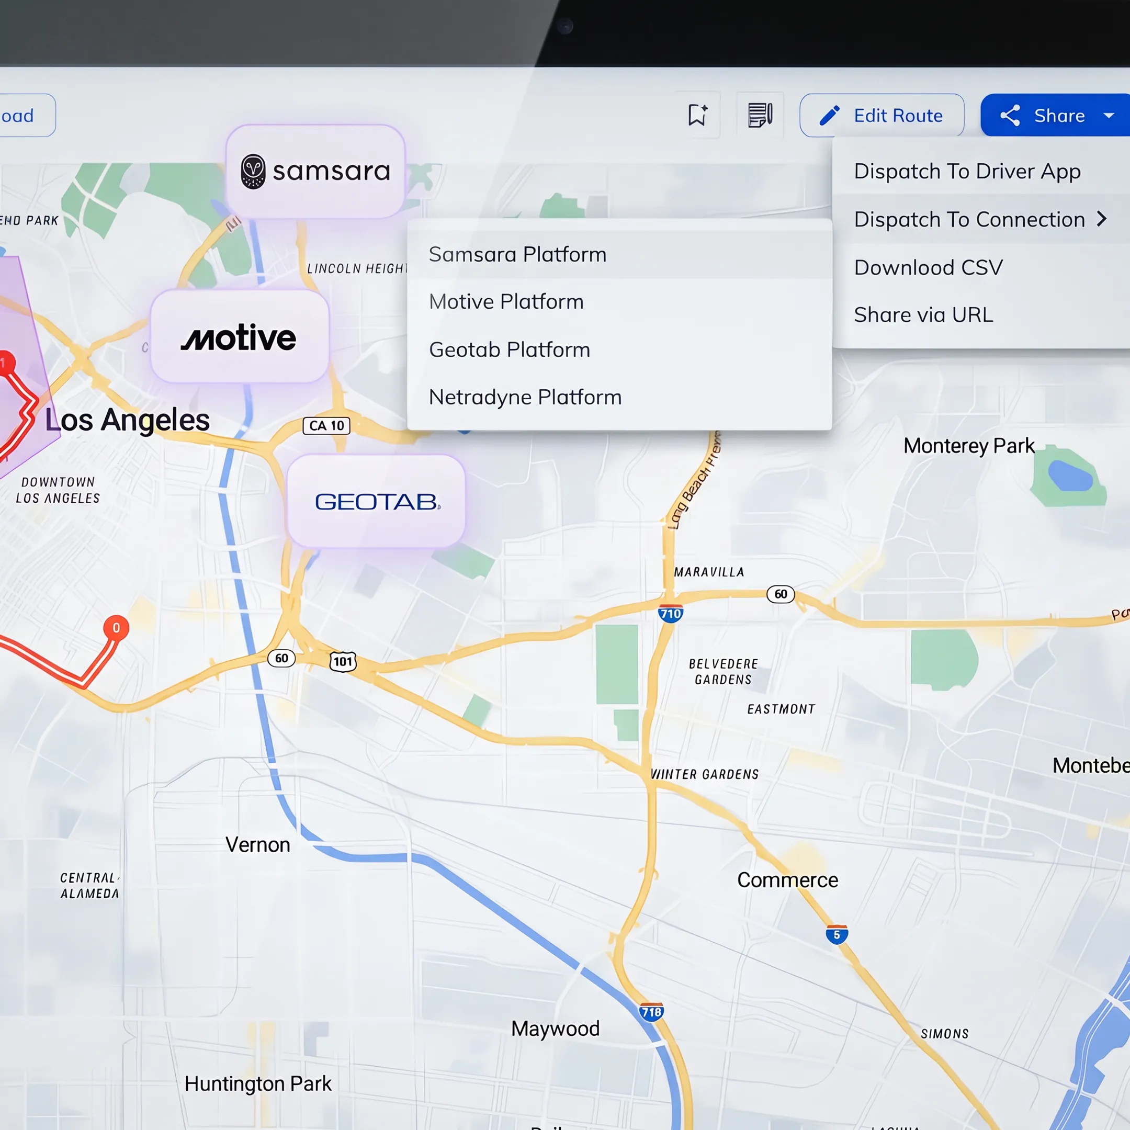This screenshot has width=1130, height=1130.
Task: Click the US 101 highway shield
Action: point(343,661)
